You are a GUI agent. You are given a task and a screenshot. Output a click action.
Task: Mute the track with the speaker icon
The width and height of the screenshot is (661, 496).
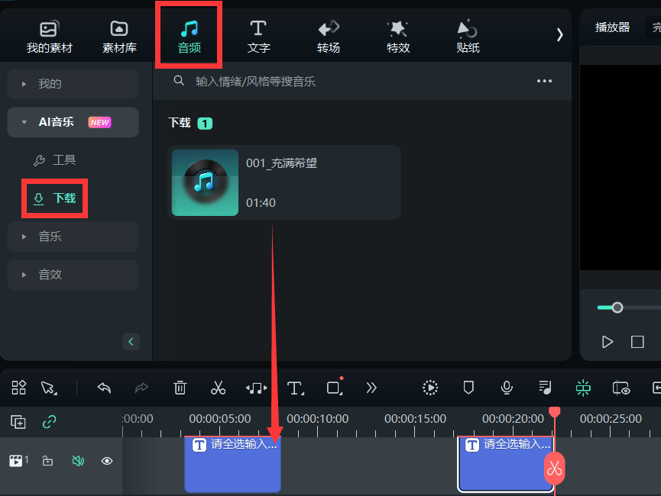77,461
